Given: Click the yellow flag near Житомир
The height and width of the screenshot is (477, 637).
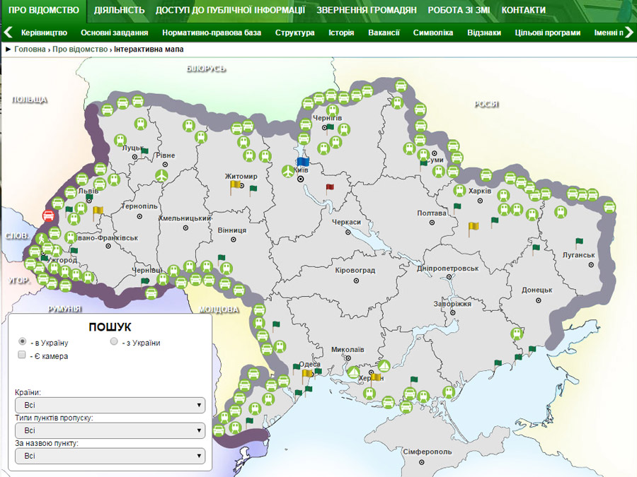Looking at the screenshot, I should point(235,187).
